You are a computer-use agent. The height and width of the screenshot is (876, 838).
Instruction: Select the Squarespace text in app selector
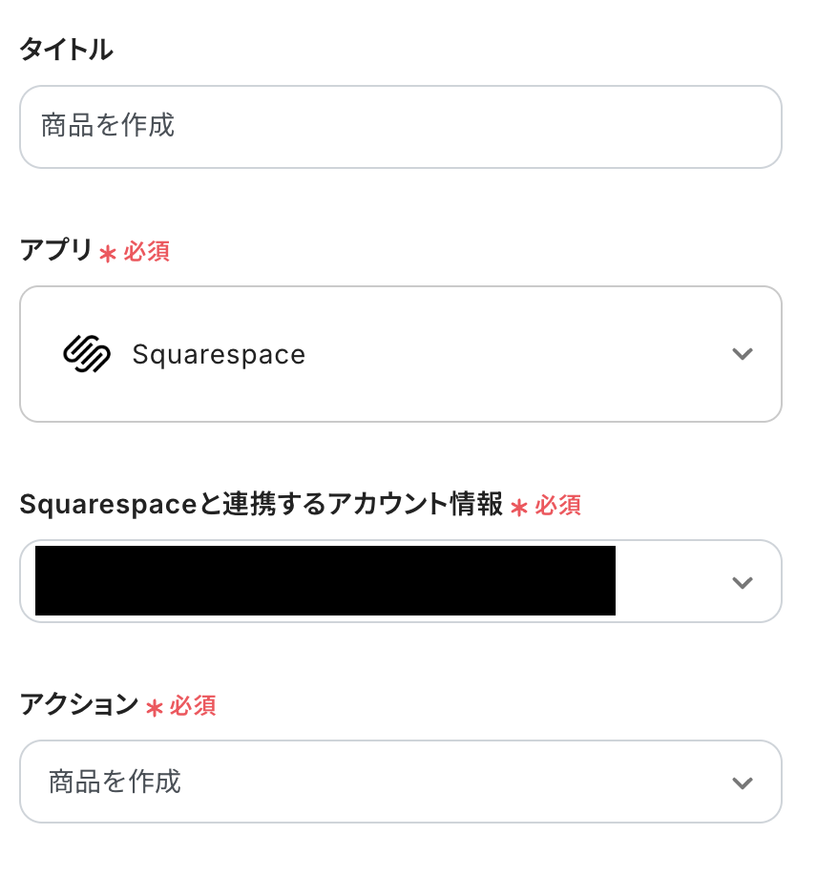tap(219, 355)
